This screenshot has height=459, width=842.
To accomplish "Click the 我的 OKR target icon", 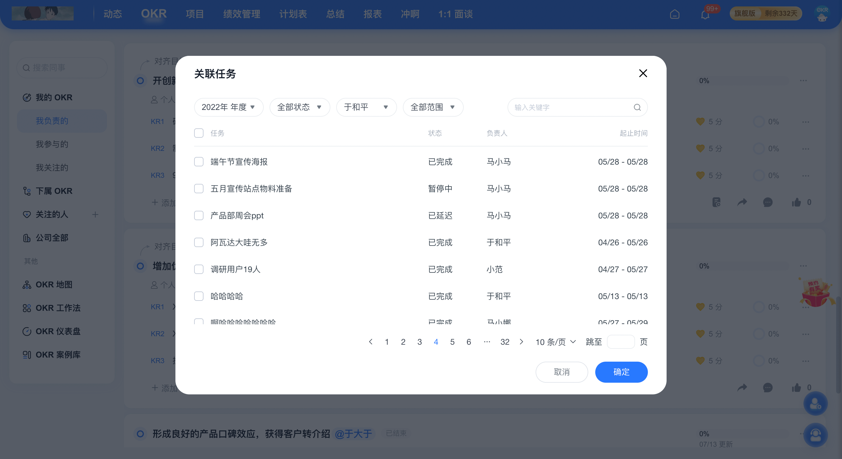I will pyautogui.click(x=27, y=97).
